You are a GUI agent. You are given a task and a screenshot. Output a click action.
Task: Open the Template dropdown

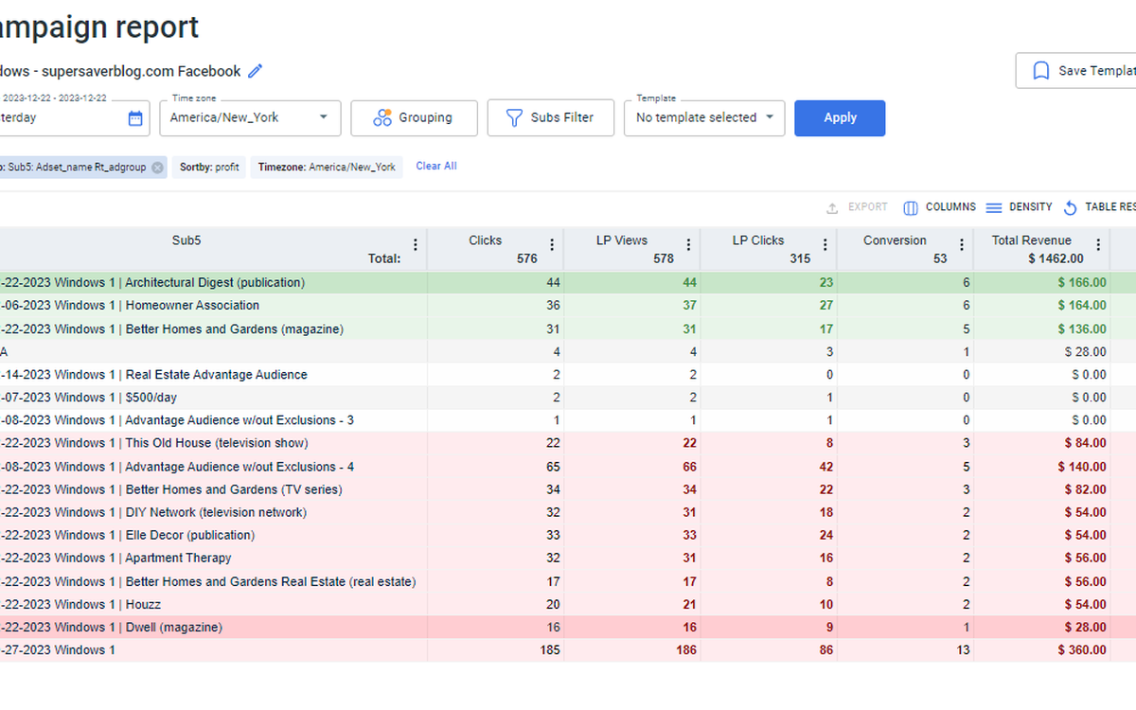[704, 117]
